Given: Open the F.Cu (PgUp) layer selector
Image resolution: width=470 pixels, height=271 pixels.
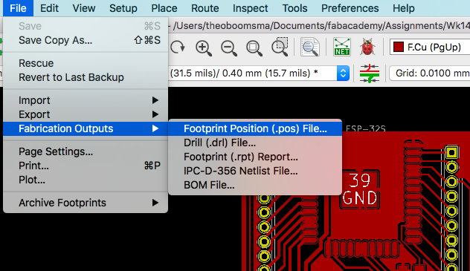Looking at the screenshot, I should pos(430,47).
